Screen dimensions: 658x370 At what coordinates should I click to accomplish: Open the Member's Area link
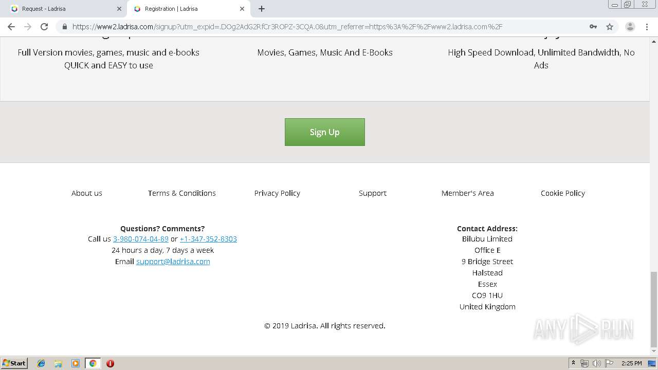click(x=468, y=193)
